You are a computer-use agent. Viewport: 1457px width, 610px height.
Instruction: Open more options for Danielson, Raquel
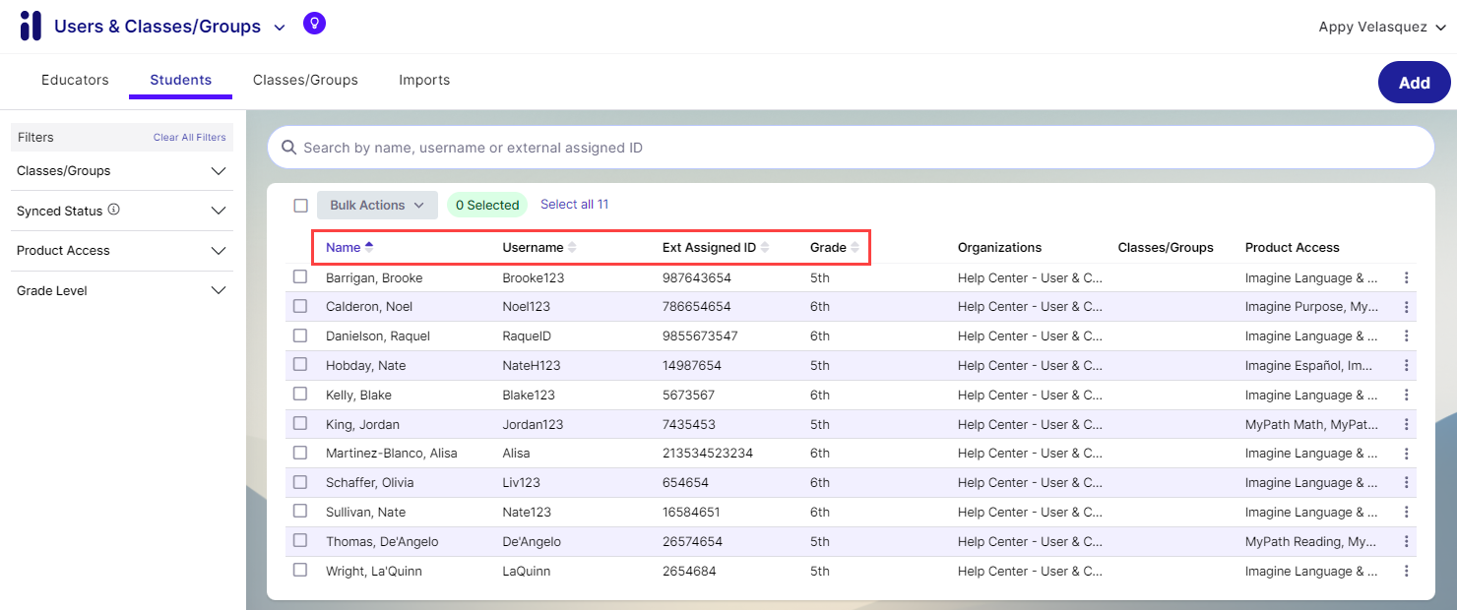click(x=1406, y=336)
